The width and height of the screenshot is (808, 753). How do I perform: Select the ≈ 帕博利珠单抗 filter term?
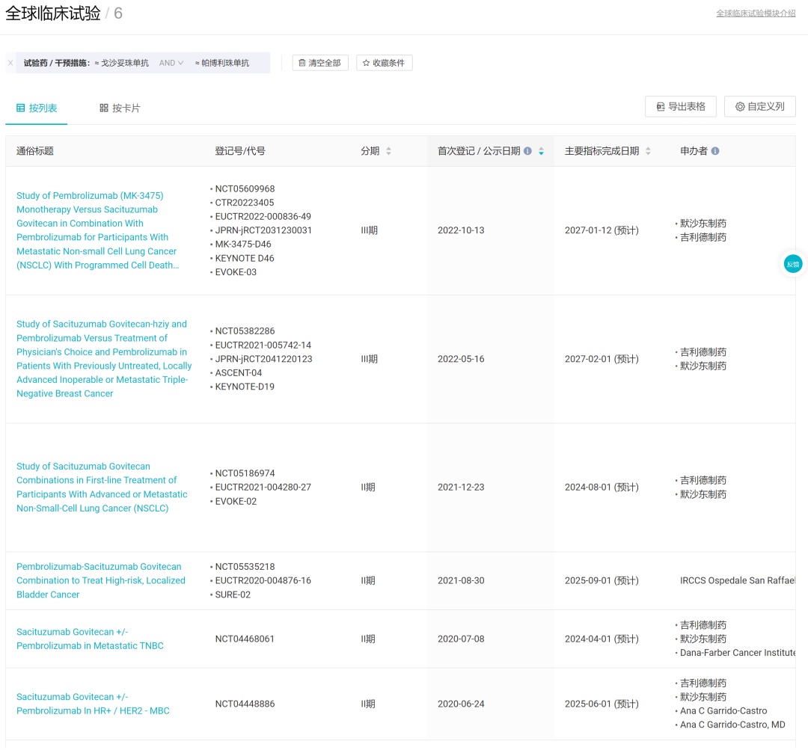tap(222, 63)
